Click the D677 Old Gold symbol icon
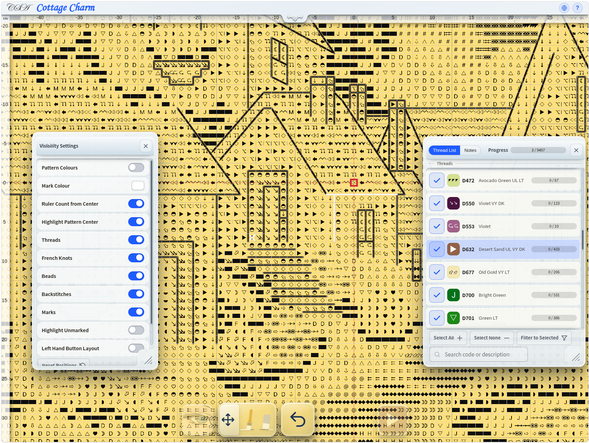589x443 pixels. 453,272
